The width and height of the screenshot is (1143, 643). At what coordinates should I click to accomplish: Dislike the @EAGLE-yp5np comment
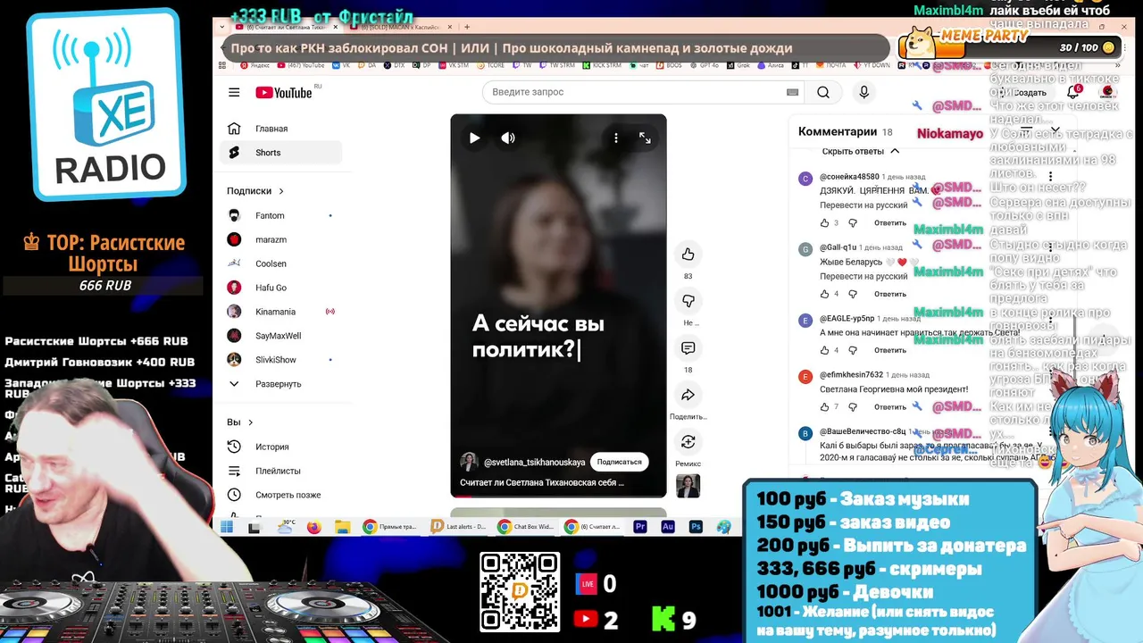pyautogui.click(x=853, y=350)
